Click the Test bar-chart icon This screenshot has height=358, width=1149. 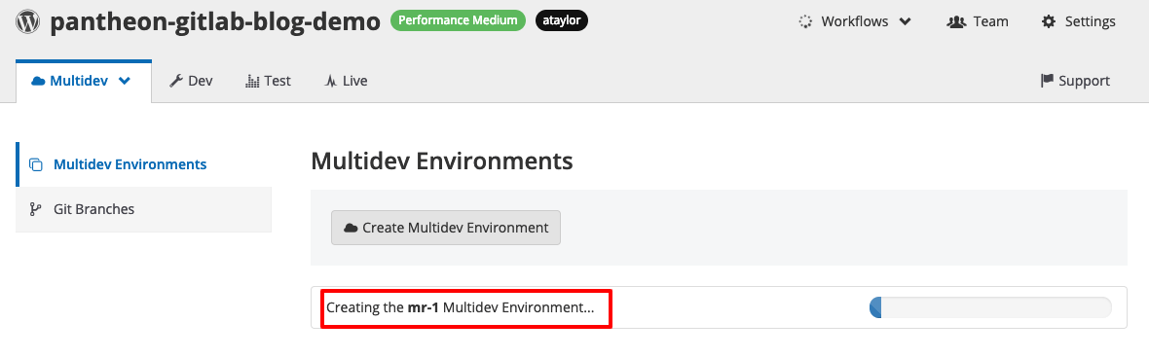pyautogui.click(x=253, y=81)
